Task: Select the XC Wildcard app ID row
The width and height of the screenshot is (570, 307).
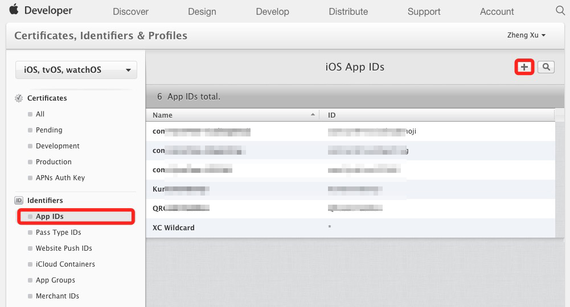Action: (x=174, y=228)
